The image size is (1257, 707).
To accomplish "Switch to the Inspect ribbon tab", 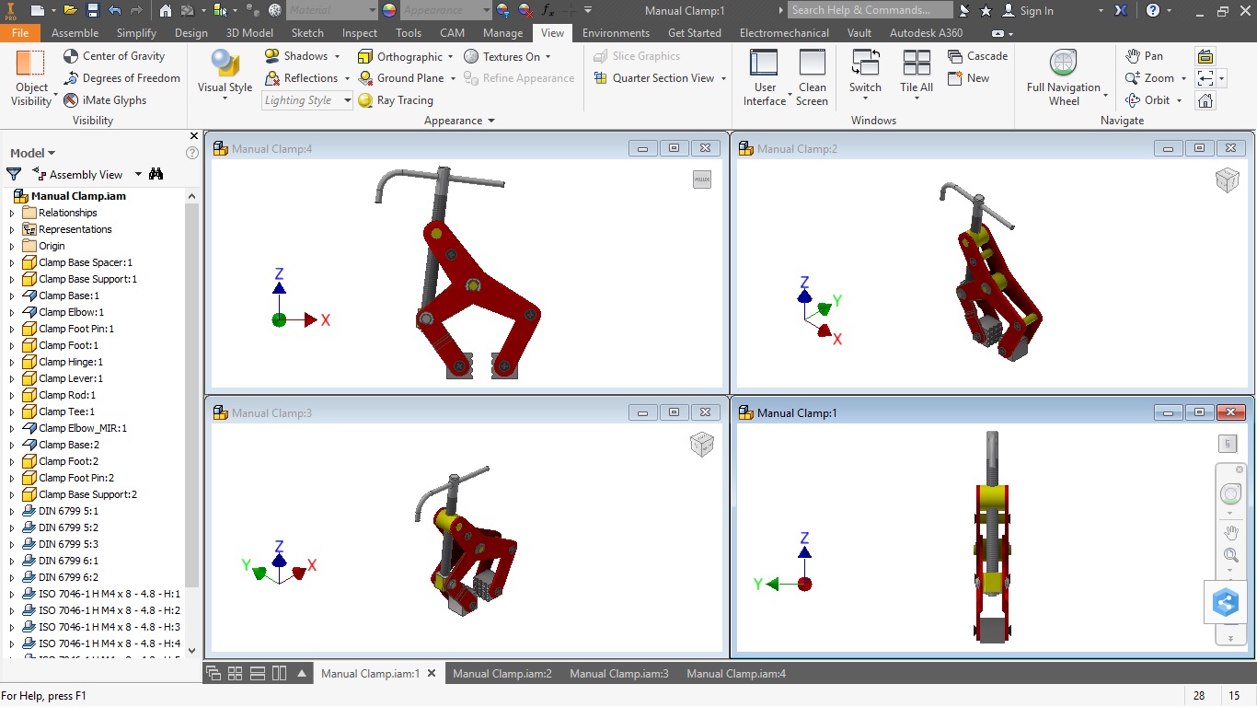I will [x=360, y=32].
